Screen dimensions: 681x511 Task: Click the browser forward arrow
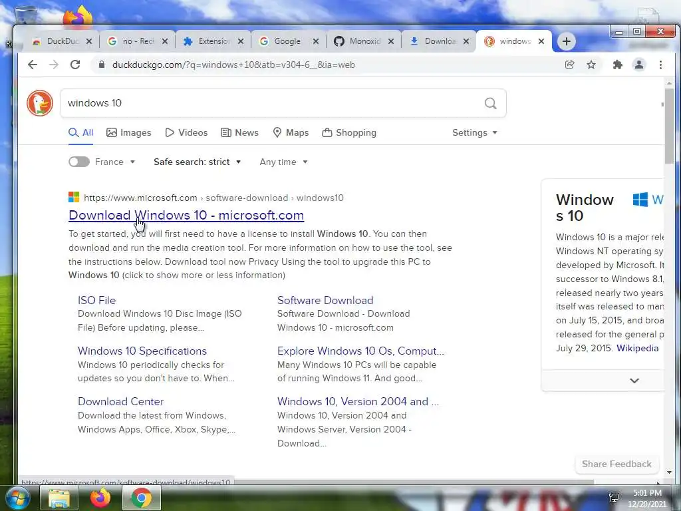click(54, 65)
